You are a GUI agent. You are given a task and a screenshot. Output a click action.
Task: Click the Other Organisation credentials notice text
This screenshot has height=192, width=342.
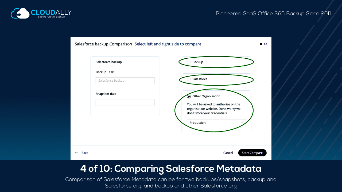pyautogui.click(x=214, y=109)
